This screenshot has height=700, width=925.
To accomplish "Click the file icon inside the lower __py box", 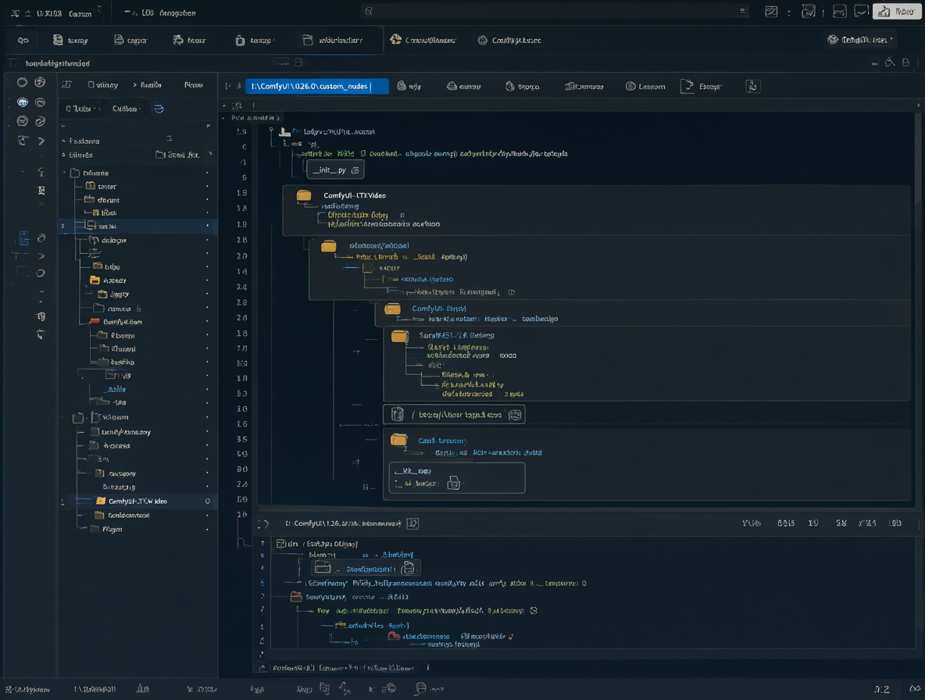I will [x=453, y=483].
